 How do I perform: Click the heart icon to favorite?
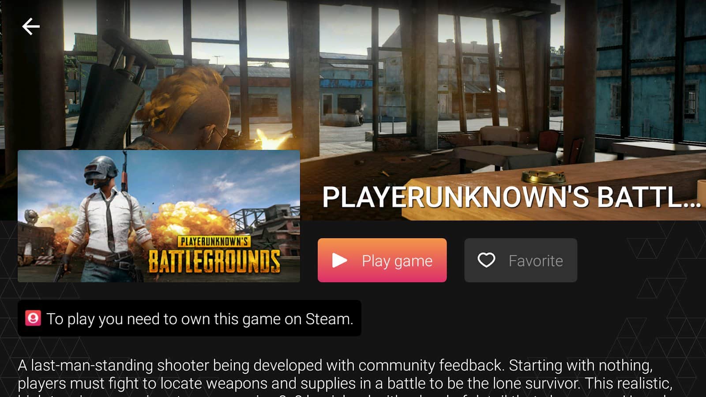pos(486,260)
